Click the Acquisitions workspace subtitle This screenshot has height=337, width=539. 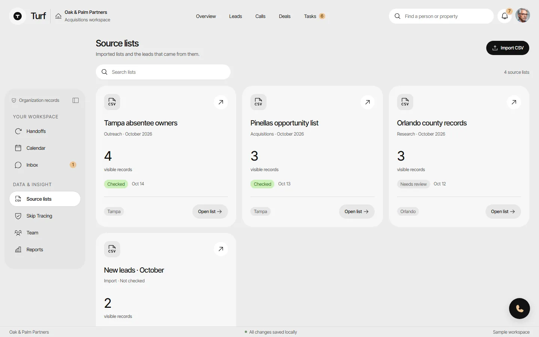88,20
